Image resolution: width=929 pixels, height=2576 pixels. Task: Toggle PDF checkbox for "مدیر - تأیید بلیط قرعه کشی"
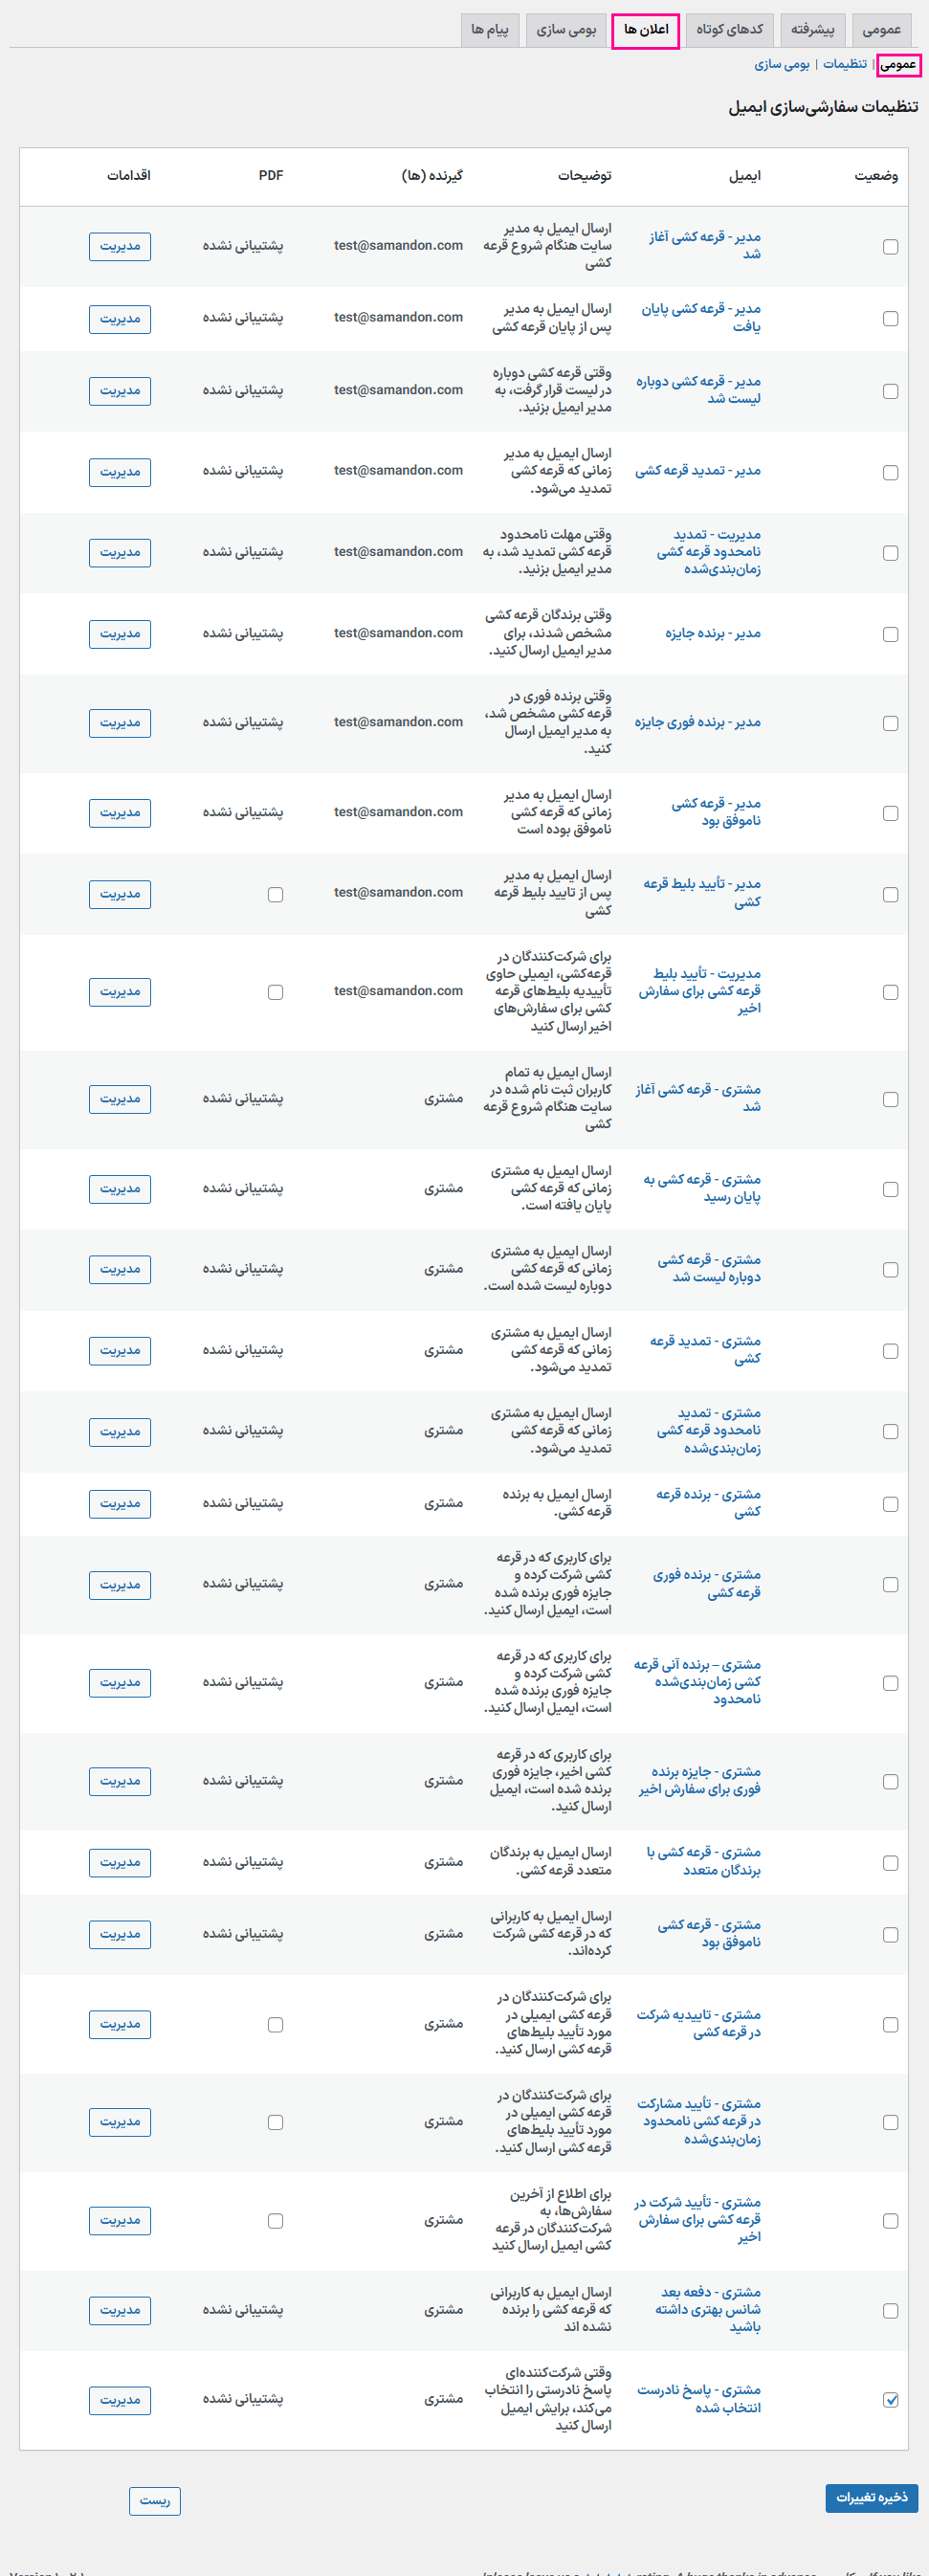tap(275, 894)
